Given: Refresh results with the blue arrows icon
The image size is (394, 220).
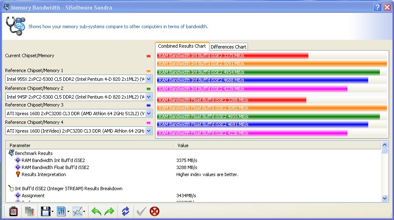Looking at the screenshot, I should [126, 211].
